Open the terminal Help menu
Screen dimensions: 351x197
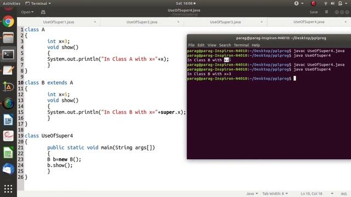click(x=256, y=45)
